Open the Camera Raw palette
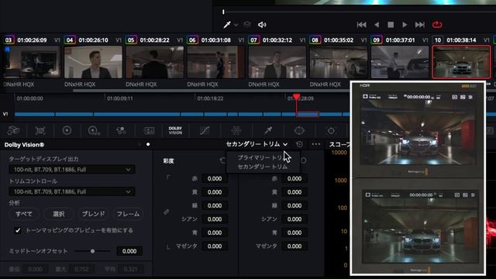The height and width of the screenshot is (279, 496). coord(13,130)
